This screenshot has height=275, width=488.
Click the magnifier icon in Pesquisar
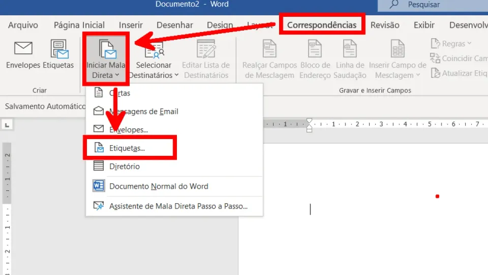(x=394, y=4)
